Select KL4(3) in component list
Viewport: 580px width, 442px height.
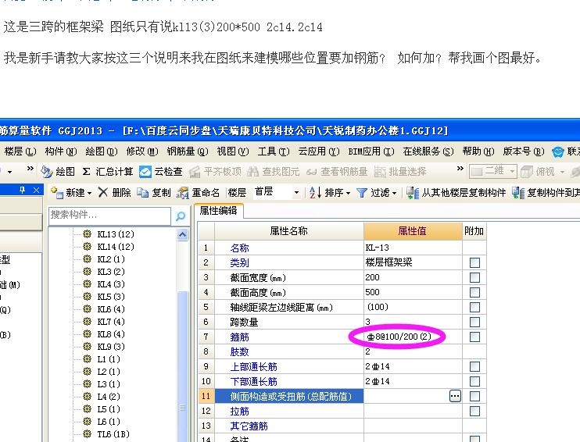coord(111,284)
